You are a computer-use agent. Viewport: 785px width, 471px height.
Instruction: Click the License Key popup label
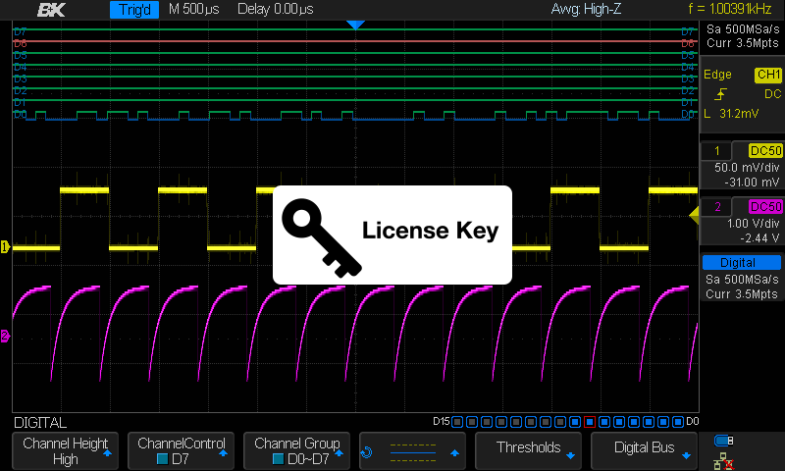pos(430,232)
